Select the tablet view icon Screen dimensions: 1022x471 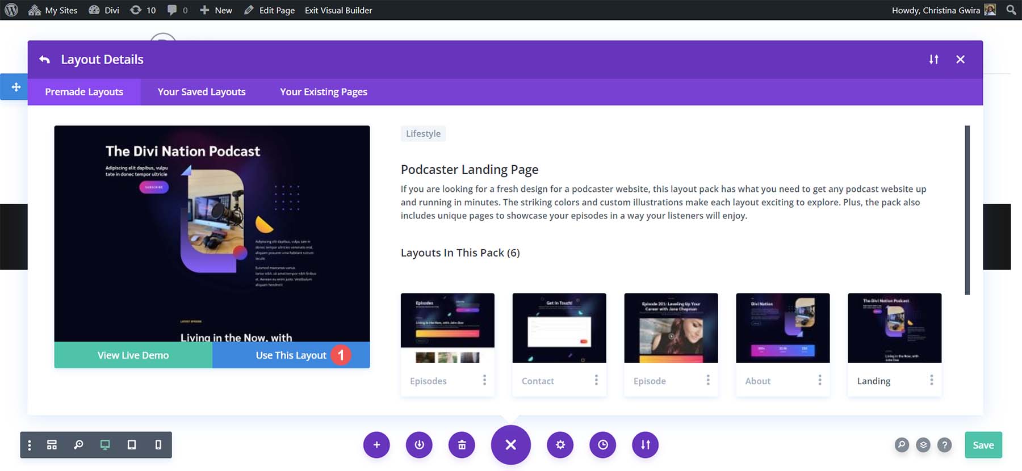point(132,445)
